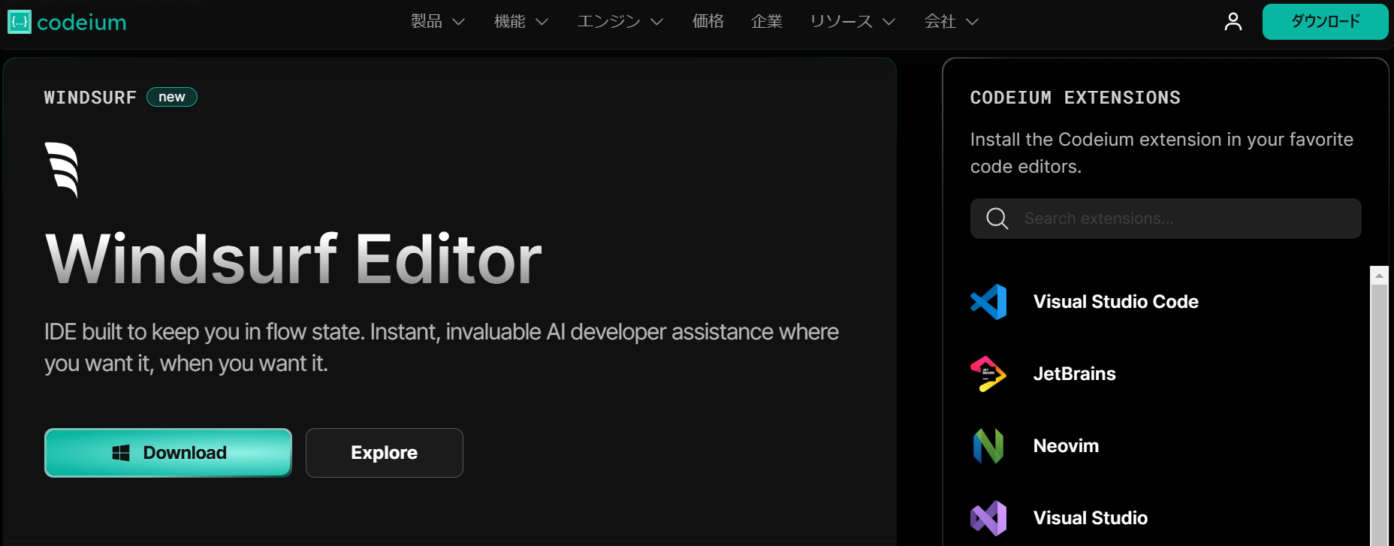Go to the 価格 page

coord(708,22)
